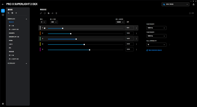Open the wireless report rate 1000 Hz dropdown
This screenshot has height=107, width=197.
point(156,28)
